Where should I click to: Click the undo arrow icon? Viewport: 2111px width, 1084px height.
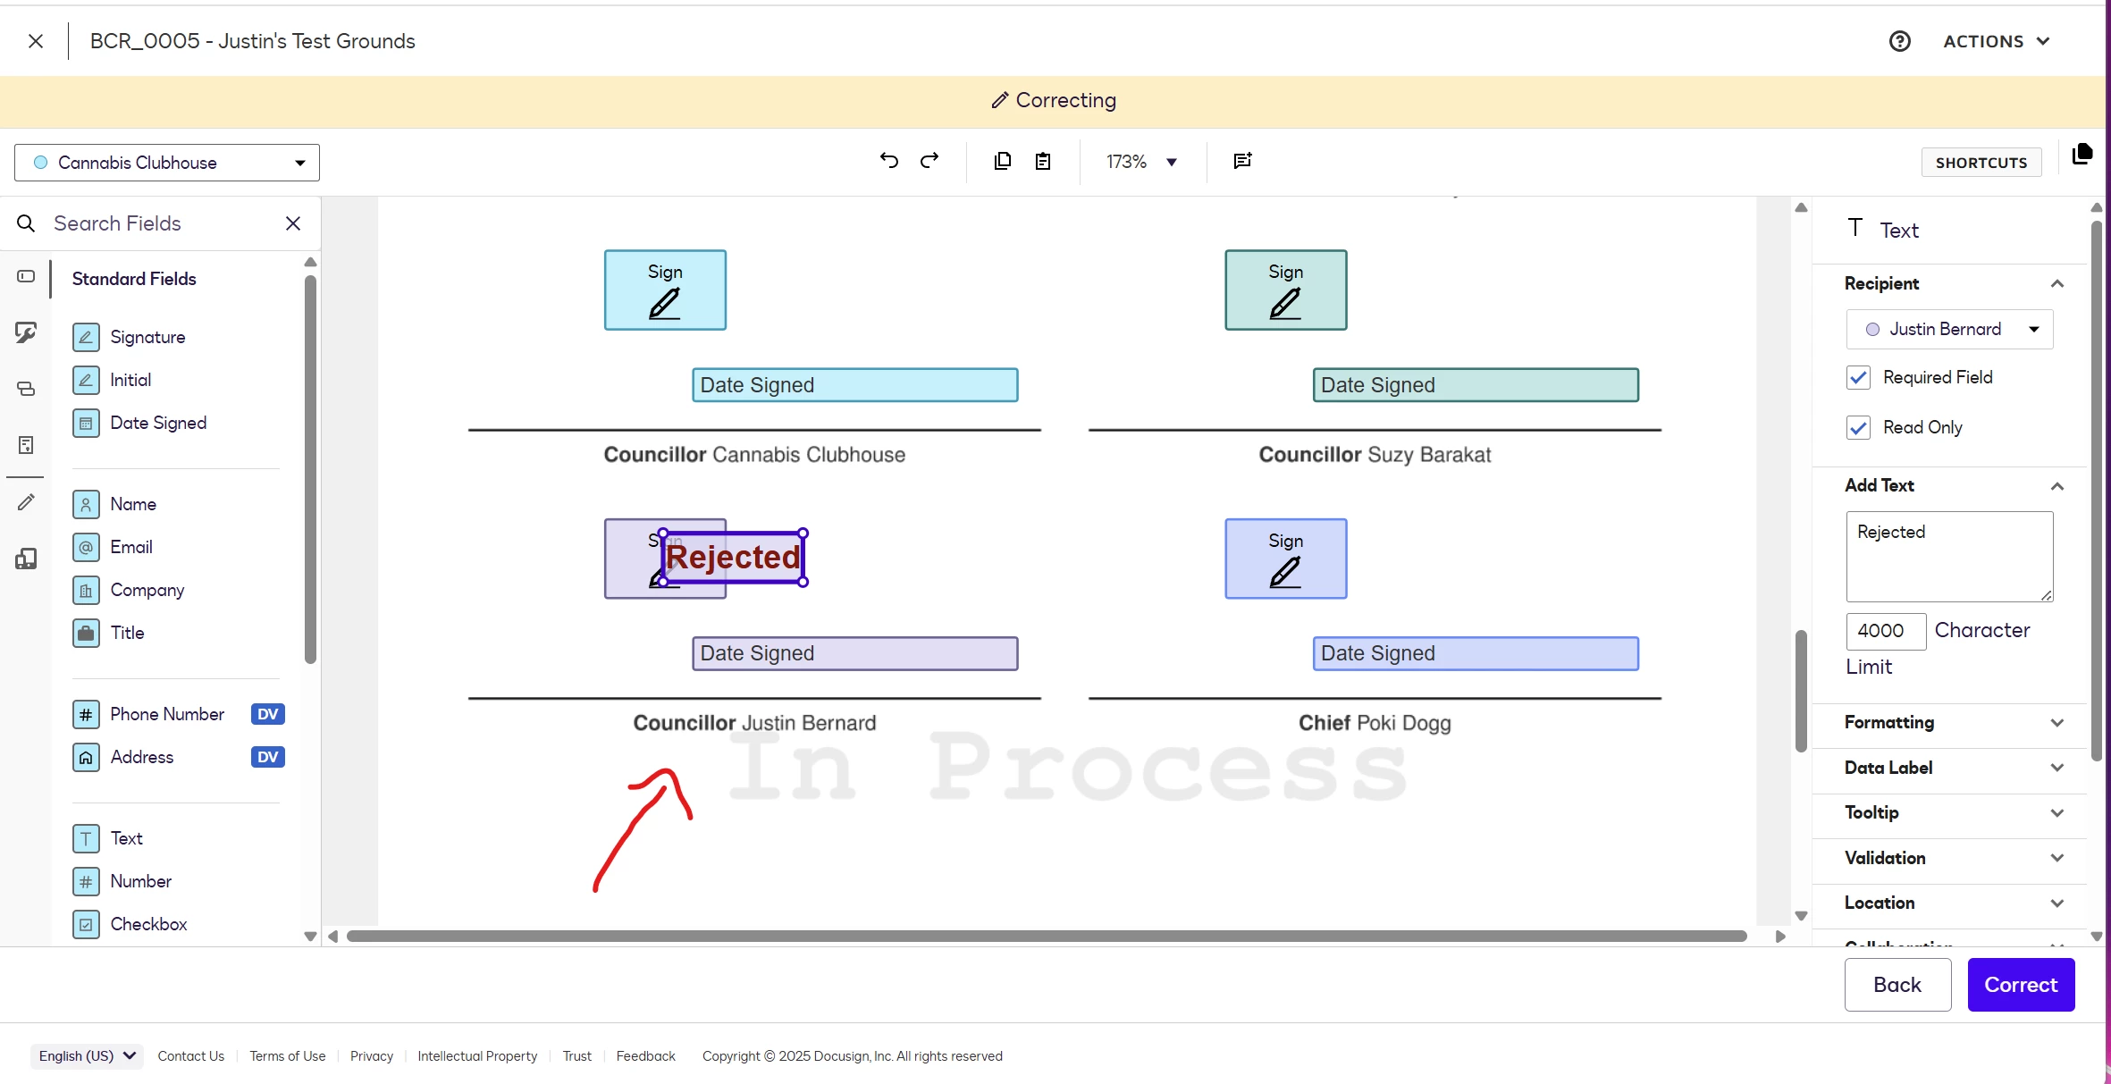(x=888, y=161)
